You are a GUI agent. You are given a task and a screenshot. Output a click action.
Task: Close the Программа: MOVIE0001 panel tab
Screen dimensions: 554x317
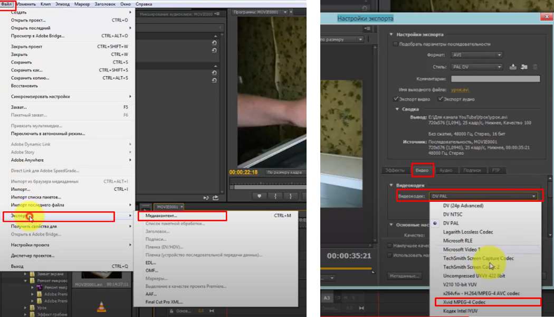click(291, 12)
